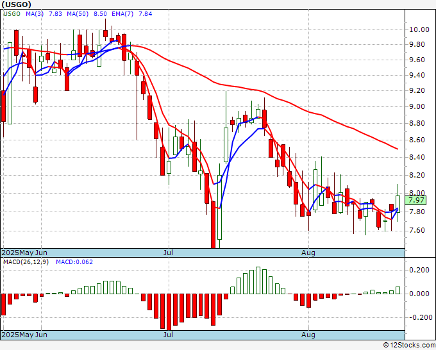The width and height of the screenshot is (436, 350).
Task: Click the Aug label on MACD panel axis
Action: (308, 335)
